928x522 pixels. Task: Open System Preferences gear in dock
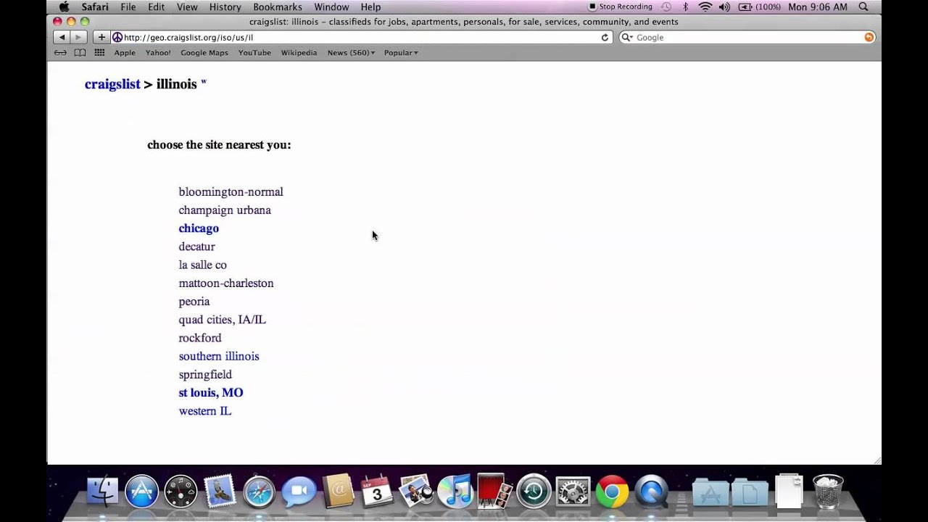573,491
